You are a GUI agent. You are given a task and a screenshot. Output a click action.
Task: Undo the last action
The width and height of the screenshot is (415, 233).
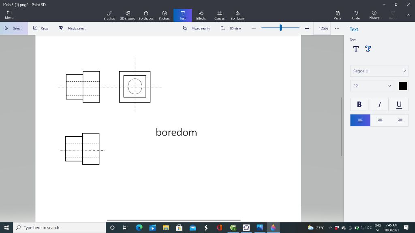pos(356,15)
